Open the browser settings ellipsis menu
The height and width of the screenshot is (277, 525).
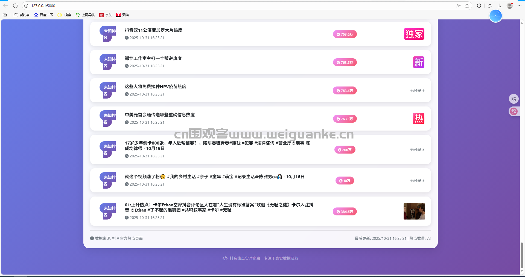tap(520, 6)
